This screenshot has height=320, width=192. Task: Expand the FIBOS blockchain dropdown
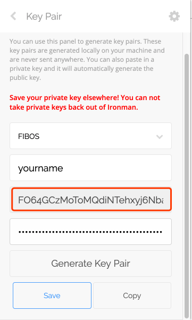[x=90, y=136]
